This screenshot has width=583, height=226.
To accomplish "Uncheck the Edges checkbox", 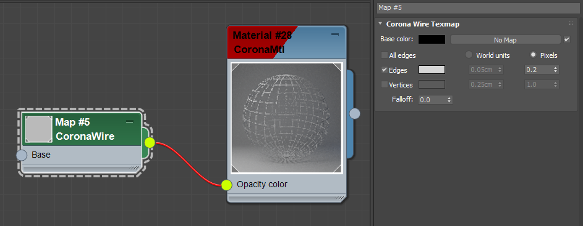I will [x=385, y=70].
